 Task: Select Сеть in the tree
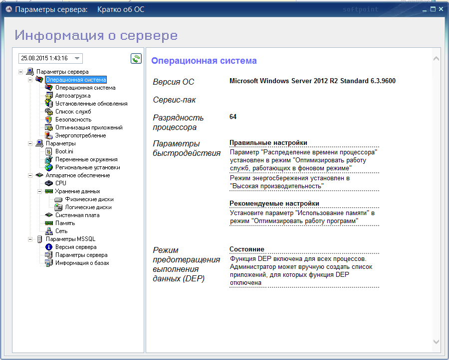(x=61, y=231)
